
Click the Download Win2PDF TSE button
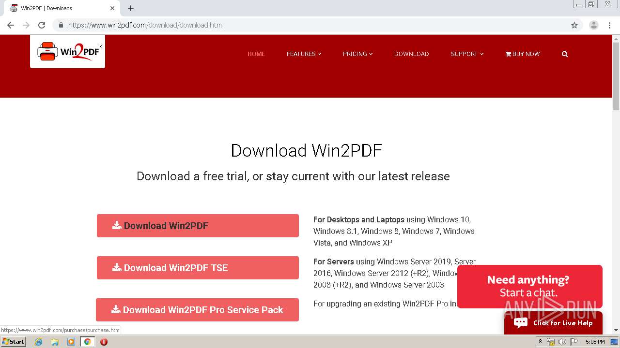[x=198, y=268]
